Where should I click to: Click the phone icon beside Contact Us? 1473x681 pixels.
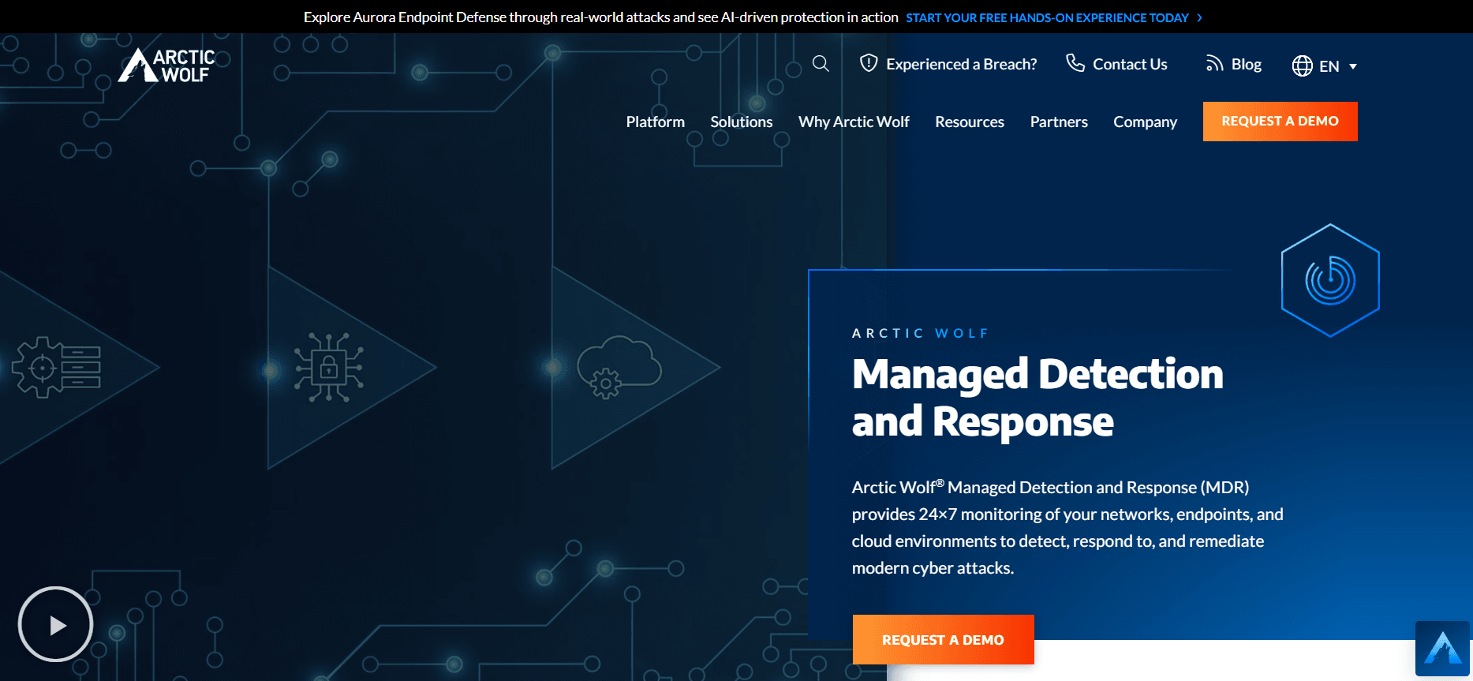[x=1075, y=63]
